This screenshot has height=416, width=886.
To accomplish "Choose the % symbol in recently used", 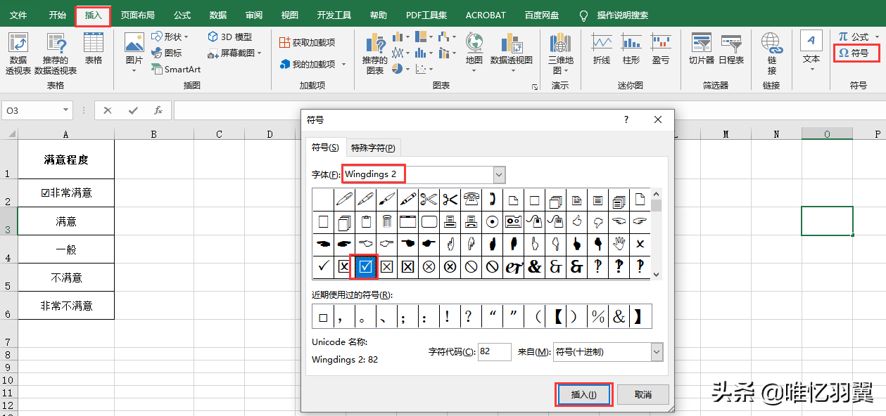I will (x=598, y=317).
